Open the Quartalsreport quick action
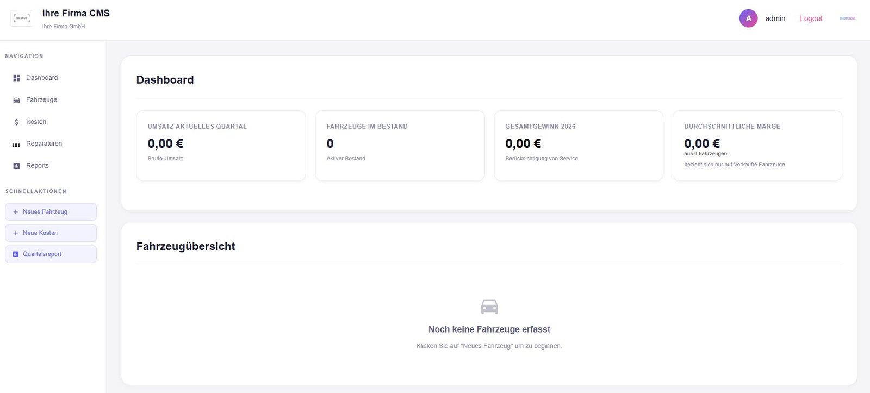Image resolution: width=870 pixels, height=393 pixels. click(51, 254)
